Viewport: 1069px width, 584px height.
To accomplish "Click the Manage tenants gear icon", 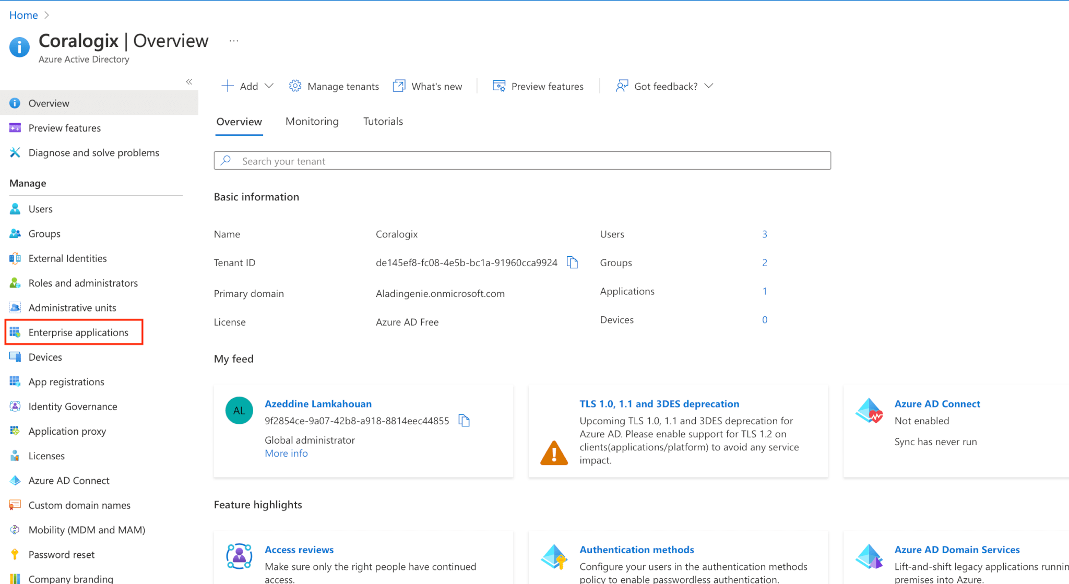I will pos(295,86).
